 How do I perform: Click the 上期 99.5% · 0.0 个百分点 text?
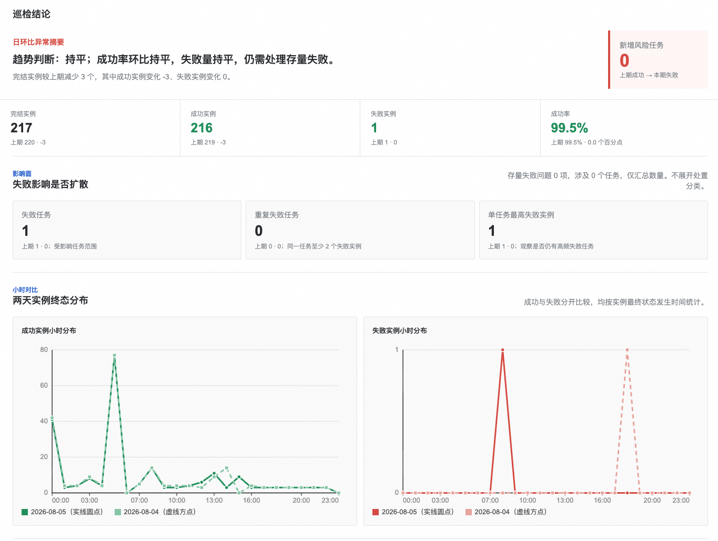coord(586,142)
